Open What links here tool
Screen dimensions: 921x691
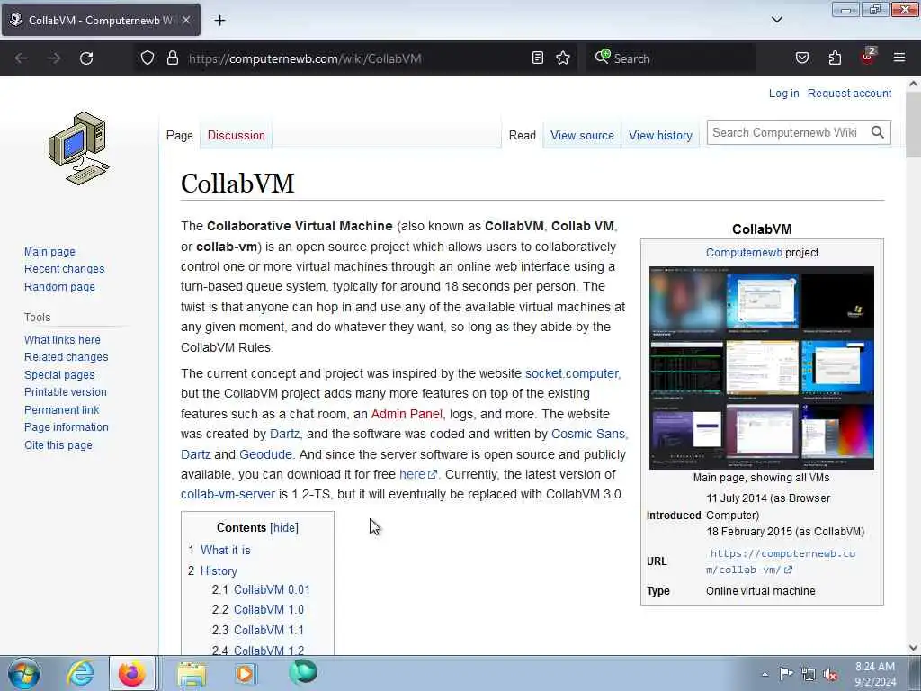pos(62,339)
